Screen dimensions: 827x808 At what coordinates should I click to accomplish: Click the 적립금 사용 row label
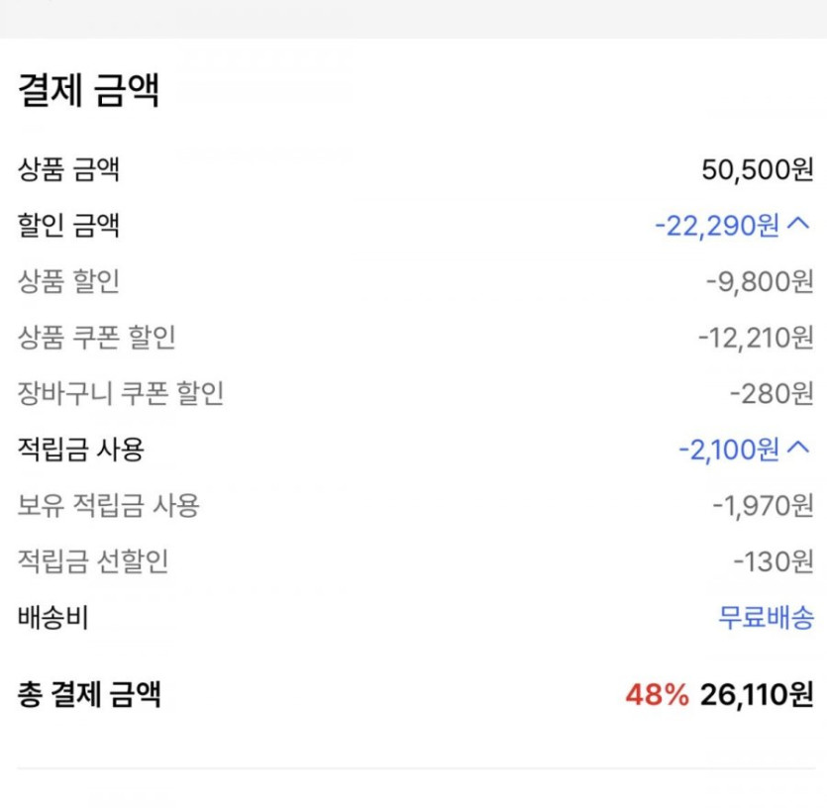[81, 450]
